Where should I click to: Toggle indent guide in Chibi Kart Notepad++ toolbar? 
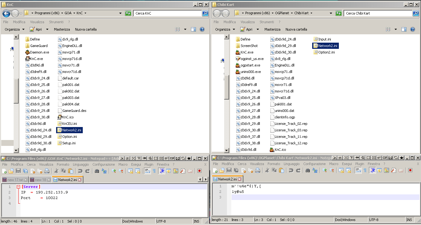(372, 171)
